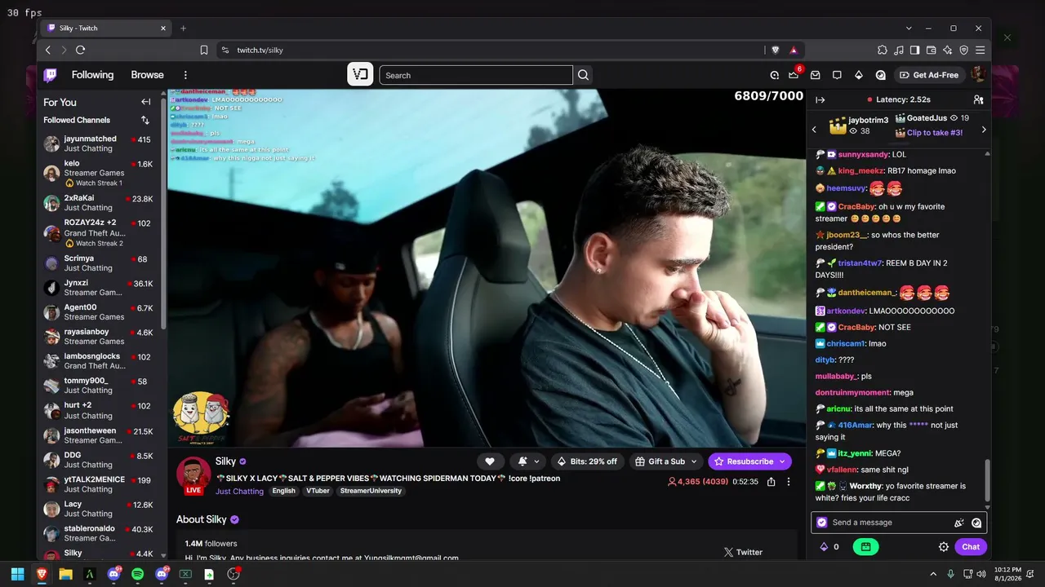1045x587 pixels.
Task: Open the notification bell dropdown
Action: tap(528, 461)
